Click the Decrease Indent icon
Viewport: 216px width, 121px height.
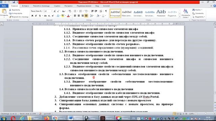tap(92, 11)
